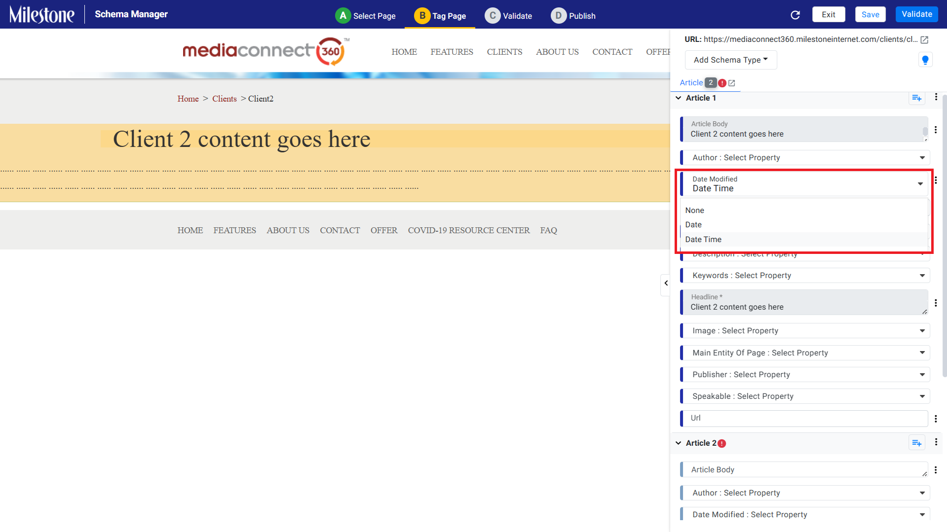947x532 pixels.
Task: Click the Exit button
Action: [828, 15]
